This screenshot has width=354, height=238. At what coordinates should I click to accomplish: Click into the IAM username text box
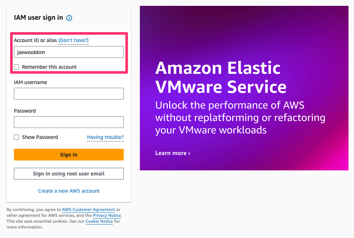68,94
